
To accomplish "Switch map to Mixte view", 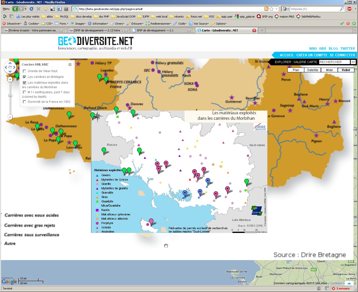I will click(329, 70).
